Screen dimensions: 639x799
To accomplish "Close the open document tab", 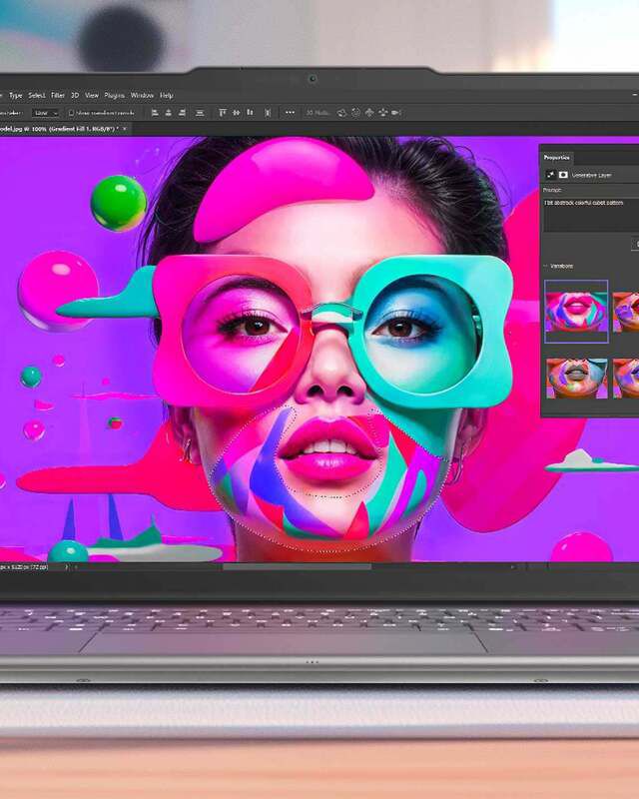I will 125,129.
